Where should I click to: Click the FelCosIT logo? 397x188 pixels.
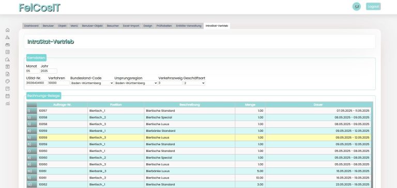point(39,8)
